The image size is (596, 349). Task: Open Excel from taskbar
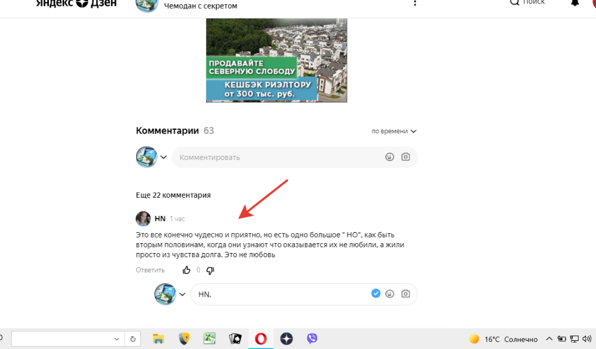point(210,339)
